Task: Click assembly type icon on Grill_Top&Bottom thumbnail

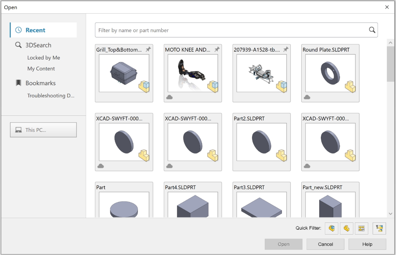Action: [x=144, y=87]
